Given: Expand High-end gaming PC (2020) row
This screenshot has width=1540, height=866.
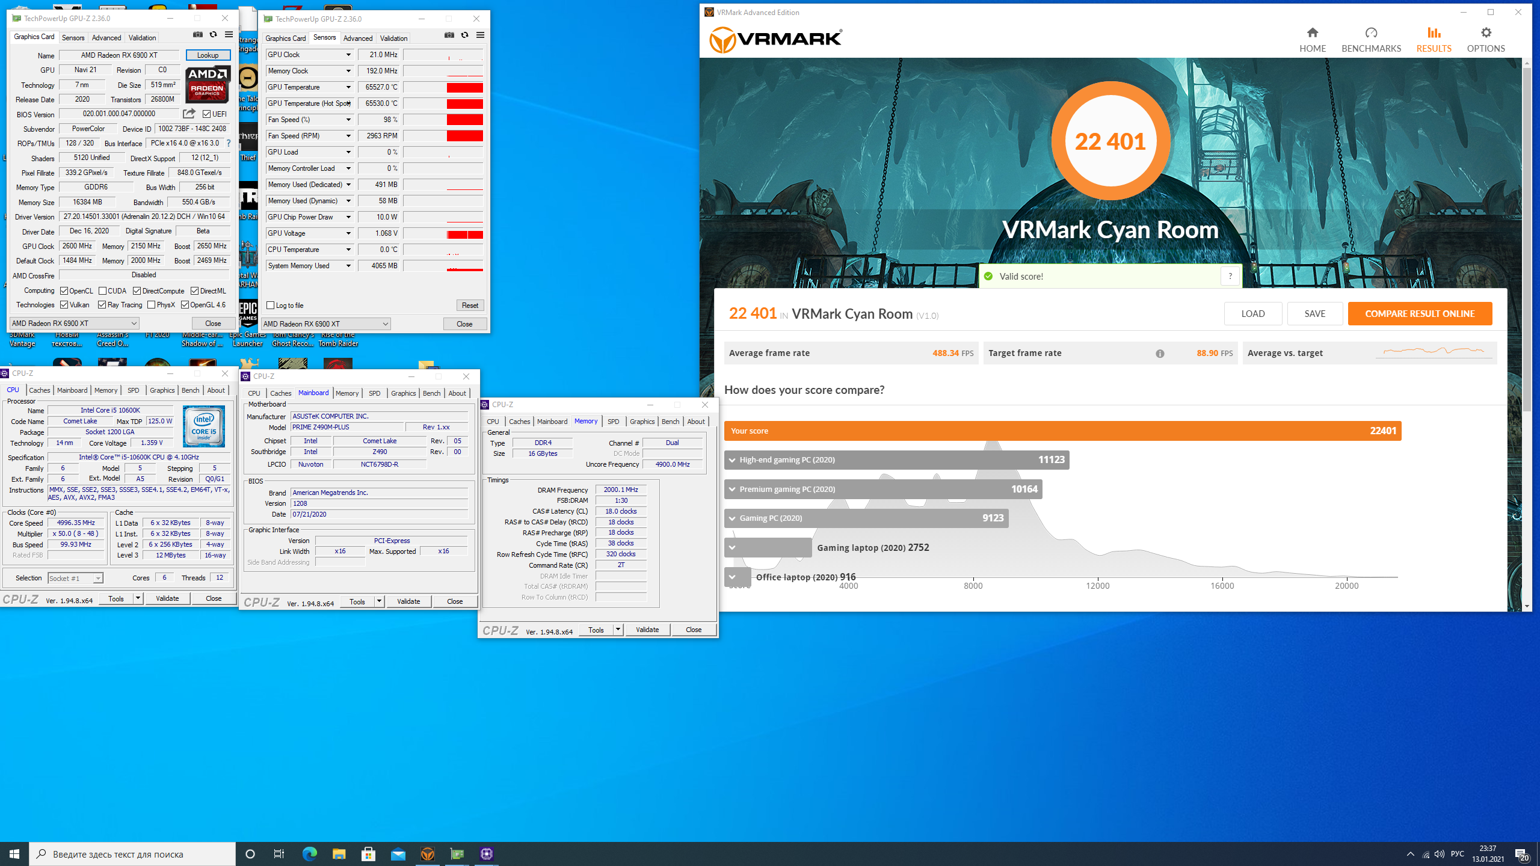Looking at the screenshot, I should pyautogui.click(x=732, y=460).
